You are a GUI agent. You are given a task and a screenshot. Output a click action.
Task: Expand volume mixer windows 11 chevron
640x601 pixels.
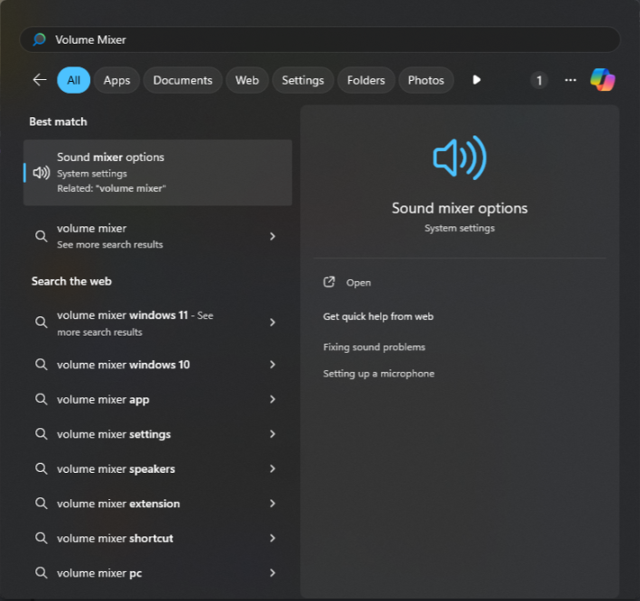(272, 323)
